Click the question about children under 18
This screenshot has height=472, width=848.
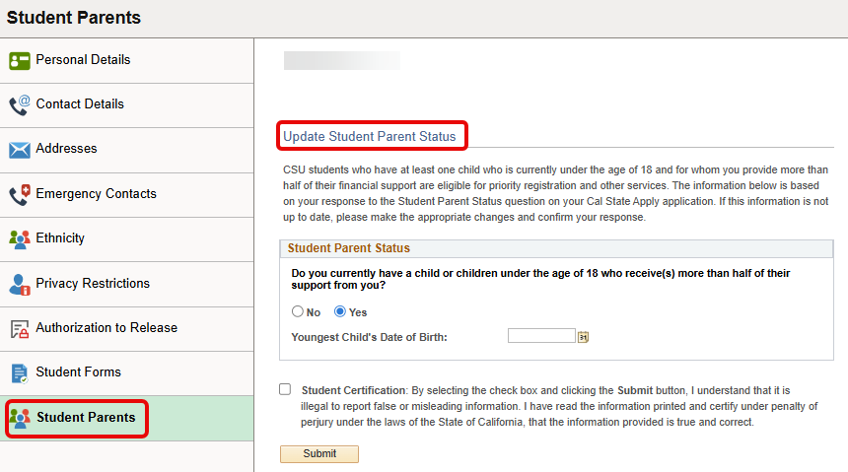tap(540, 279)
